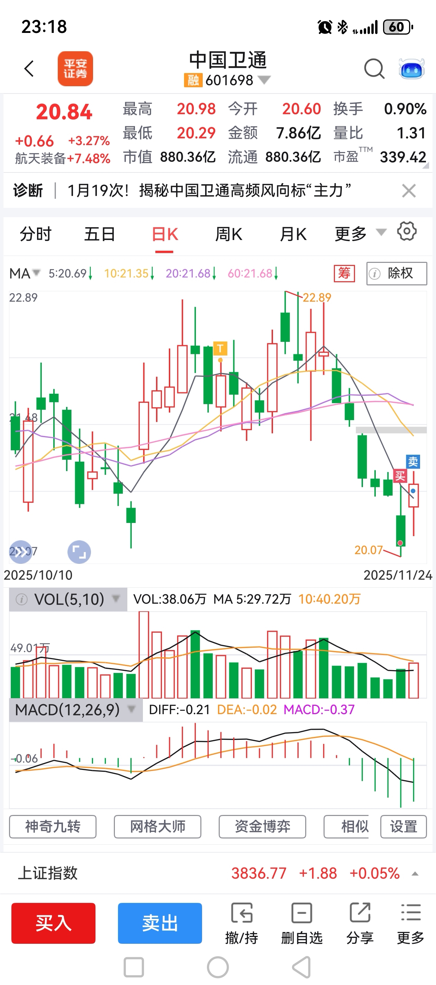Toggle the 筹 chip distribution button

coord(344,273)
